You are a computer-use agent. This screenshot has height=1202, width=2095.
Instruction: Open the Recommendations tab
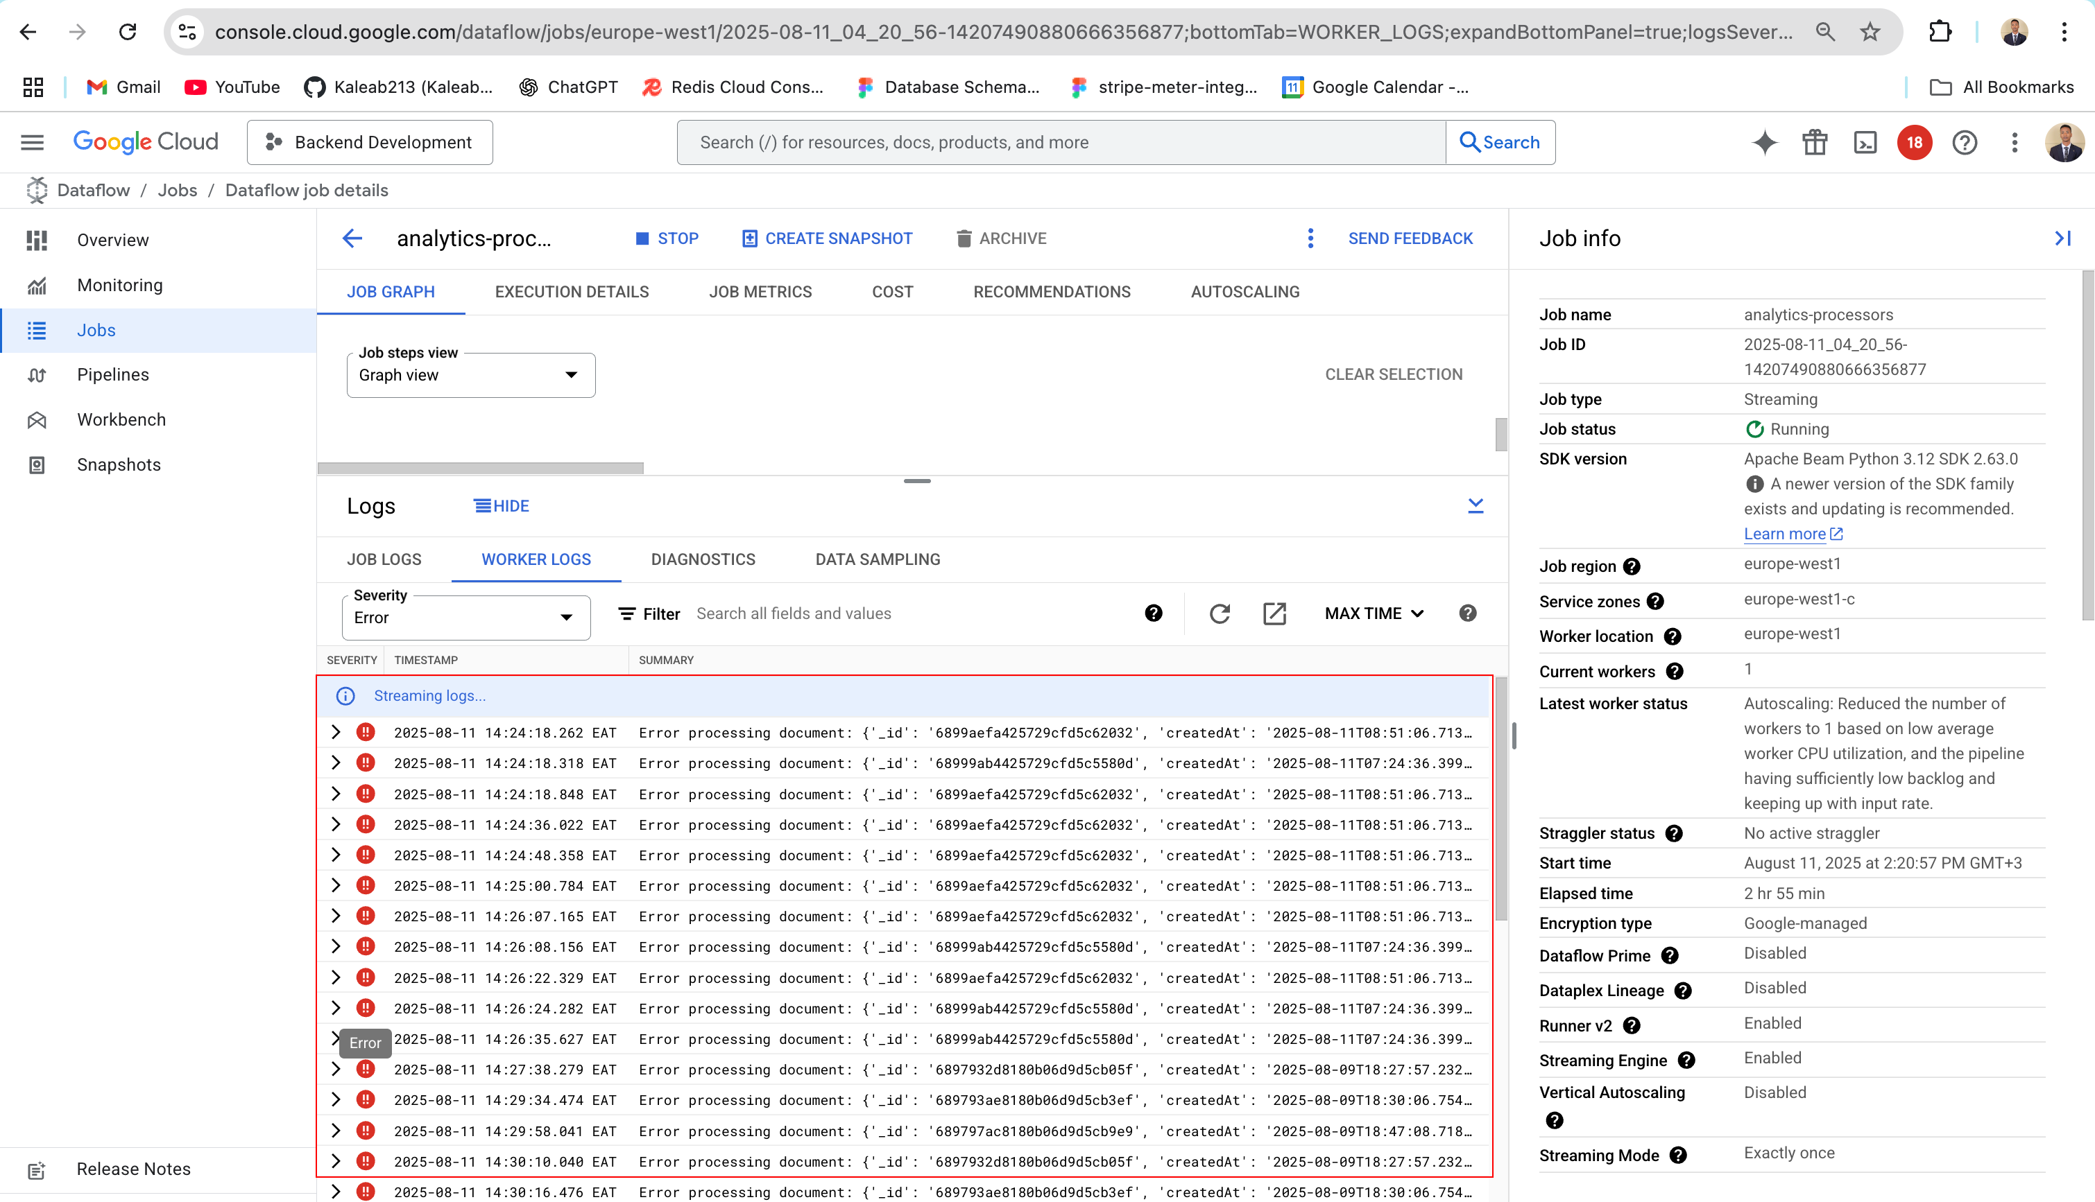coord(1052,293)
